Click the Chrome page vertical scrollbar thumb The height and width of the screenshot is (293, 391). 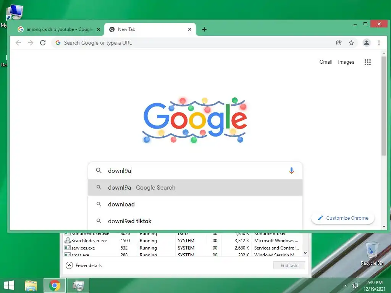coord(384,106)
